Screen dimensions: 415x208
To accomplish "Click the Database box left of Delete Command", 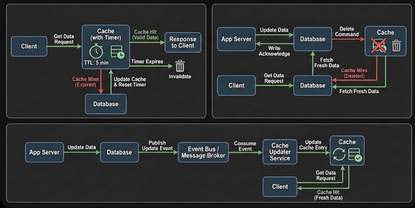I will (313, 39).
